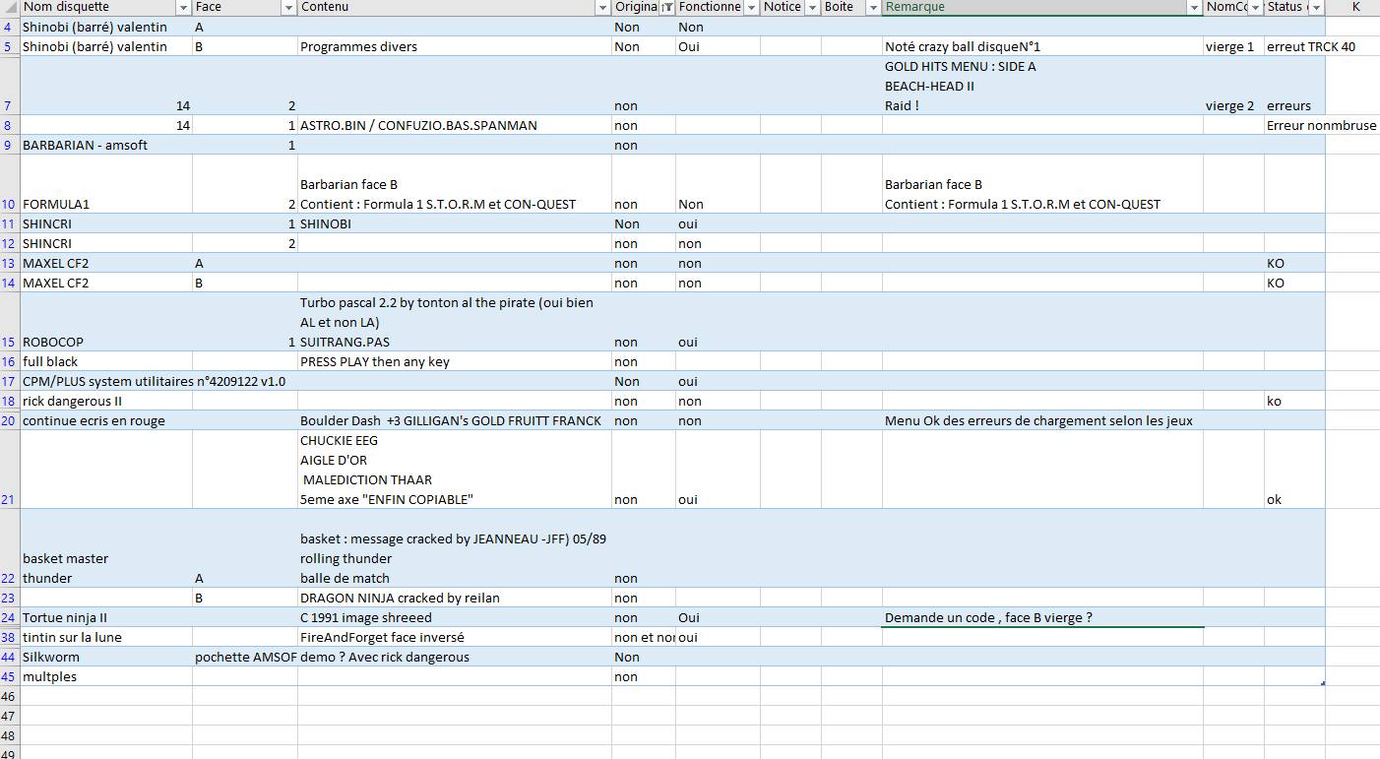Click the 'Noté crazy ball disqueN°1' cell
1380x759 pixels.
tap(1042, 46)
